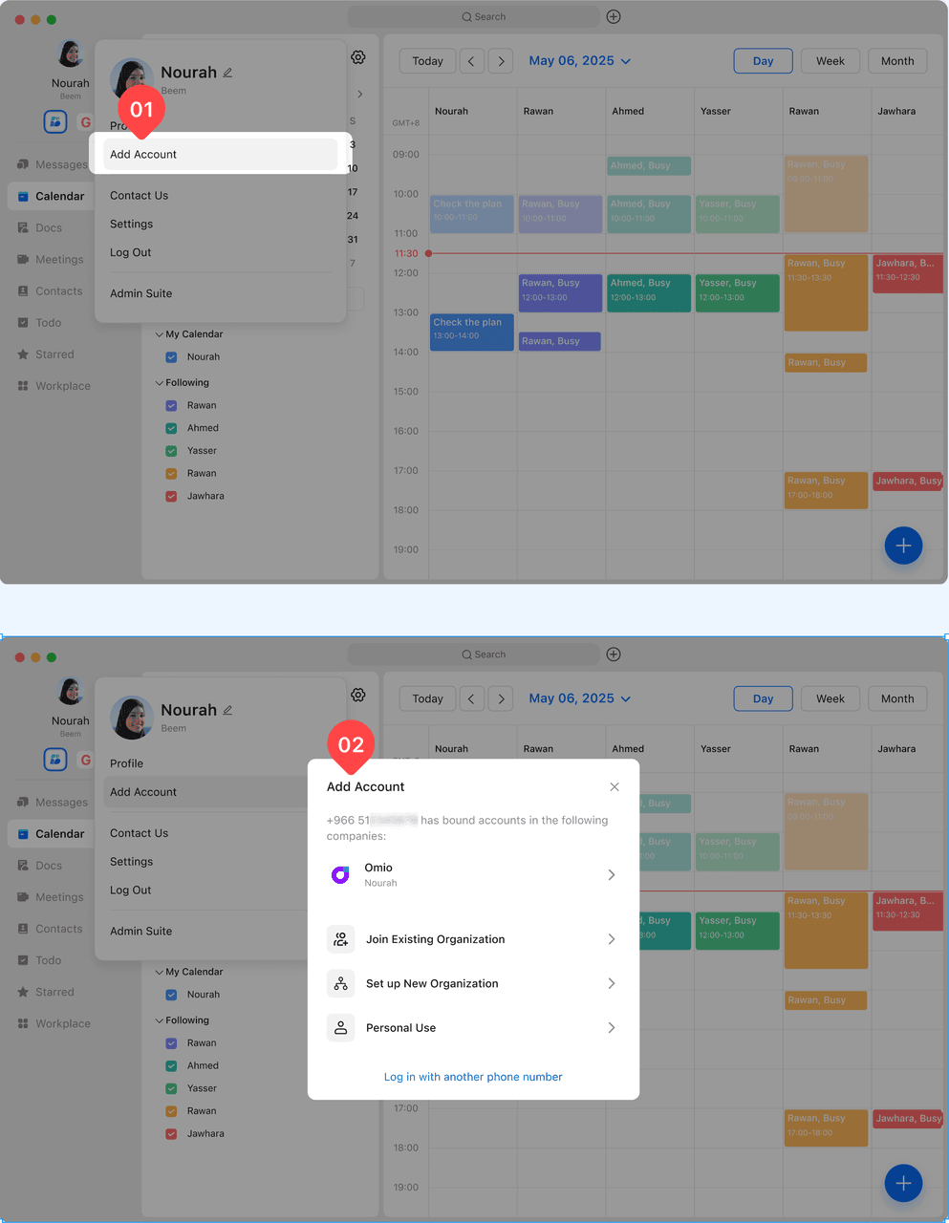Click the Personal Use person icon
949x1223 pixels.
tap(340, 1028)
